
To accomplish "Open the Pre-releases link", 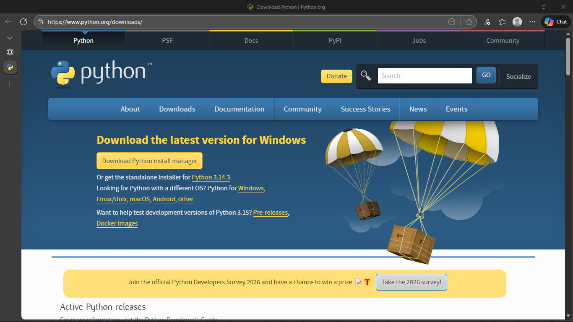I will pyautogui.click(x=271, y=213).
